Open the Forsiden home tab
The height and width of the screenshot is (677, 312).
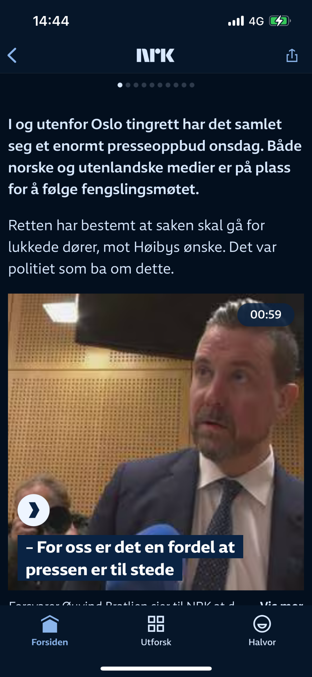50,631
